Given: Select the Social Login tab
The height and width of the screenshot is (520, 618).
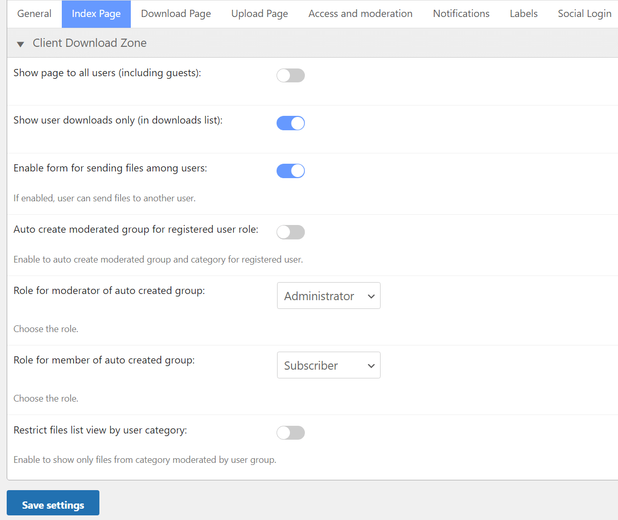Looking at the screenshot, I should 585,14.
